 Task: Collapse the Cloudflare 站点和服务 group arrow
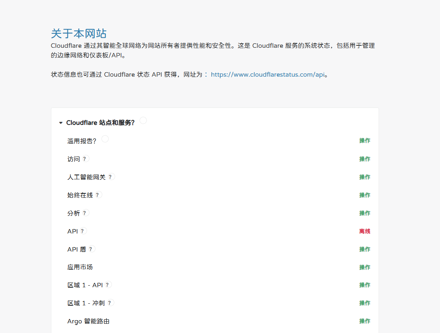(x=61, y=123)
